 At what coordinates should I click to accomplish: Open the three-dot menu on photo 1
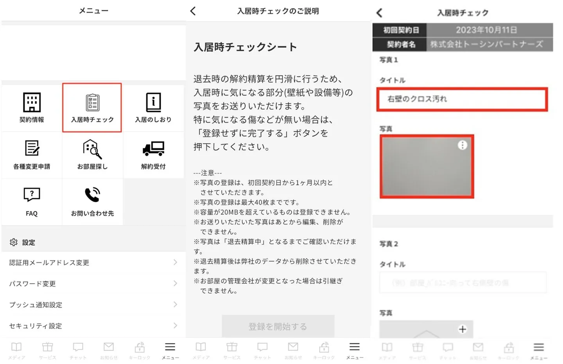pos(462,145)
